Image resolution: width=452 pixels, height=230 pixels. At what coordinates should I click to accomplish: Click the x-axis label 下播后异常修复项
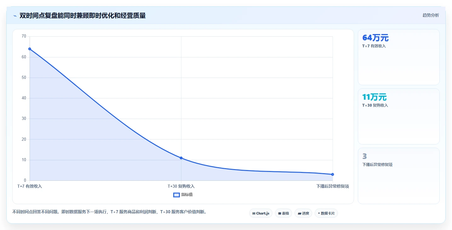pyautogui.click(x=333, y=186)
